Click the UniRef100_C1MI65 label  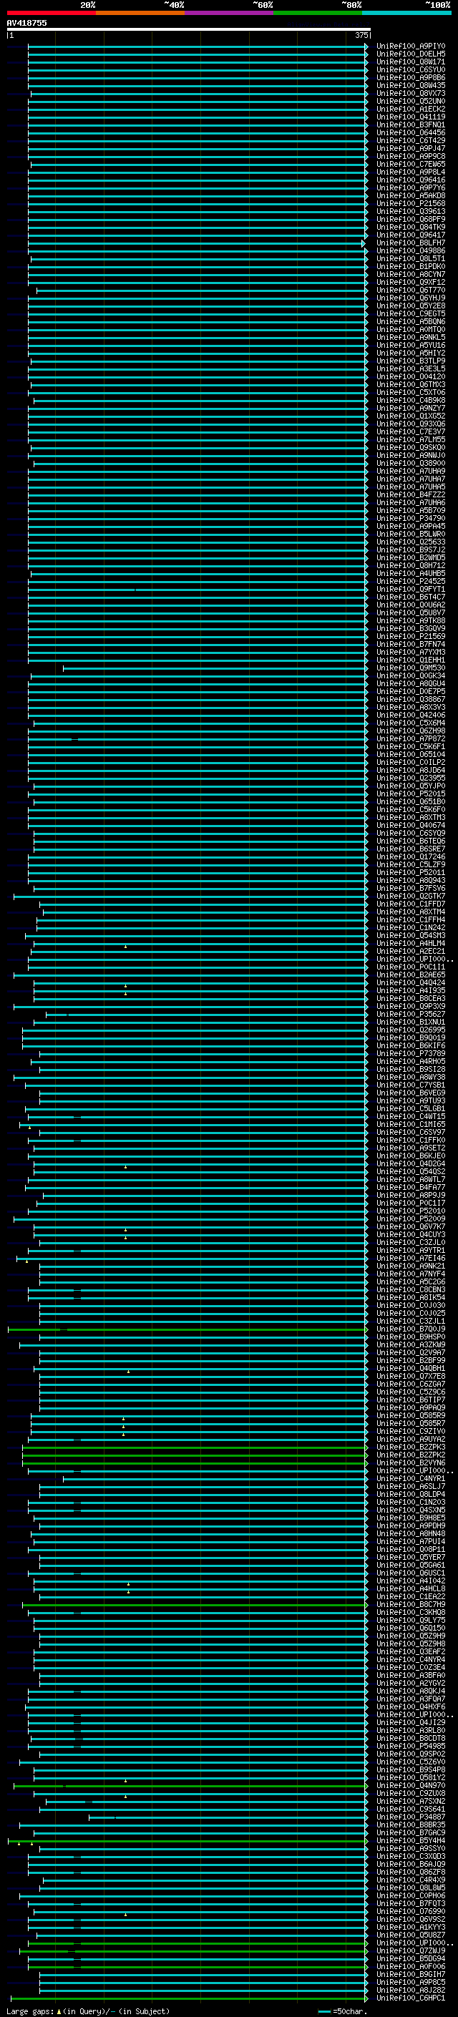point(410,1124)
